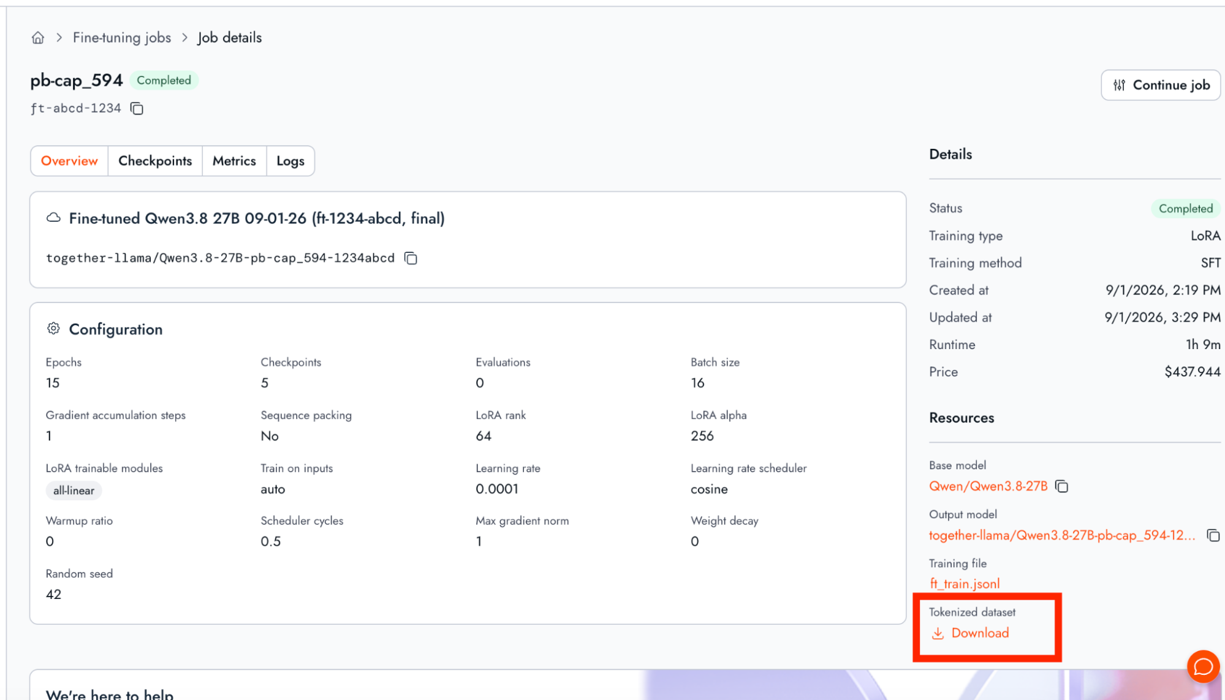Click the Created at value 9/1/2026, 2:19 PM
1225x700 pixels.
pyautogui.click(x=1163, y=290)
